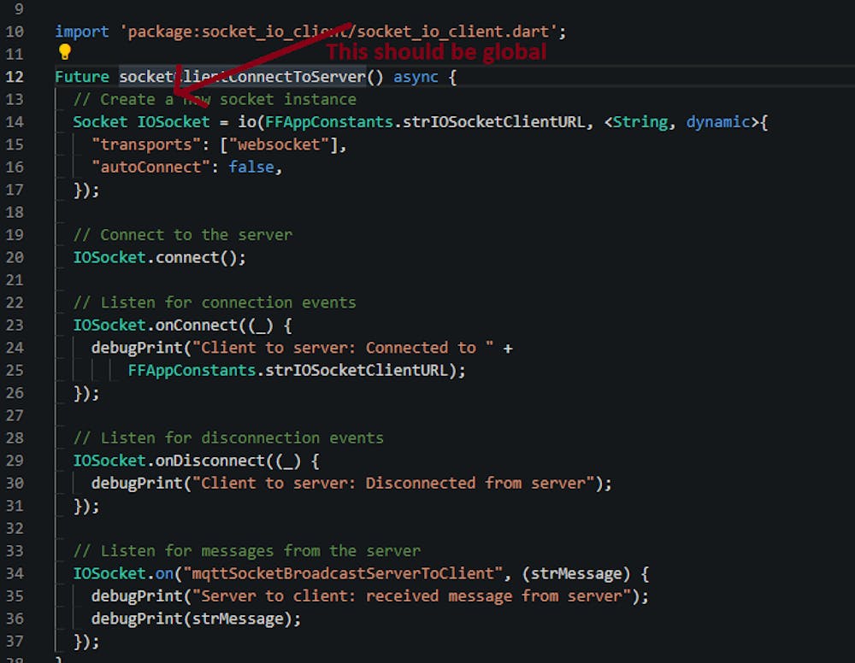Click the 'package:socket_io_client/socket_io_client.dart' import string
Image resolution: width=855 pixels, height=663 pixels.
click(x=339, y=32)
